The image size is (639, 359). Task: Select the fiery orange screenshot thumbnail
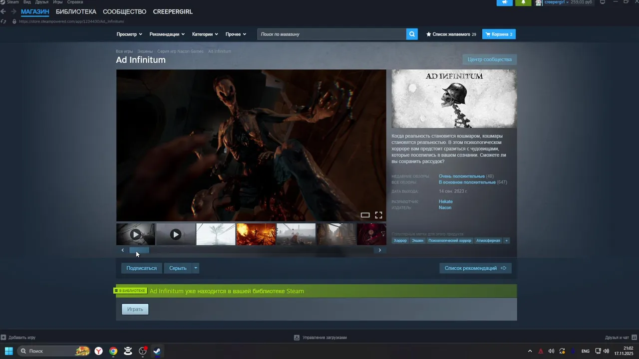click(256, 234)
